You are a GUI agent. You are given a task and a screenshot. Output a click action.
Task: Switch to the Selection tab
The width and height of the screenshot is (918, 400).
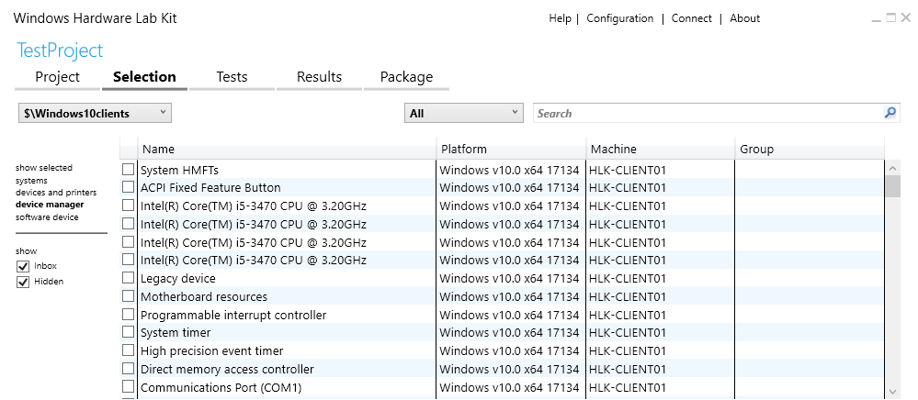[144, 77]
